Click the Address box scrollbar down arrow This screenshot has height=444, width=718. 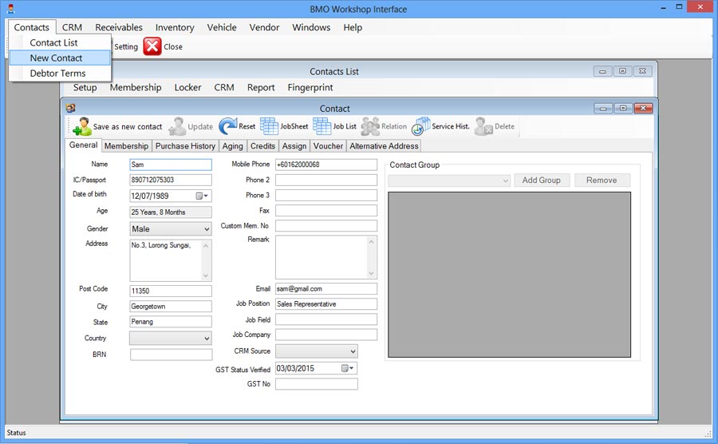point(206,276)
